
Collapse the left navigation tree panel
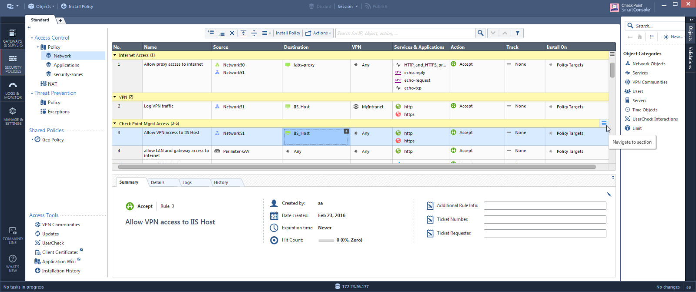pyautogui.click(x=29, y=27)
